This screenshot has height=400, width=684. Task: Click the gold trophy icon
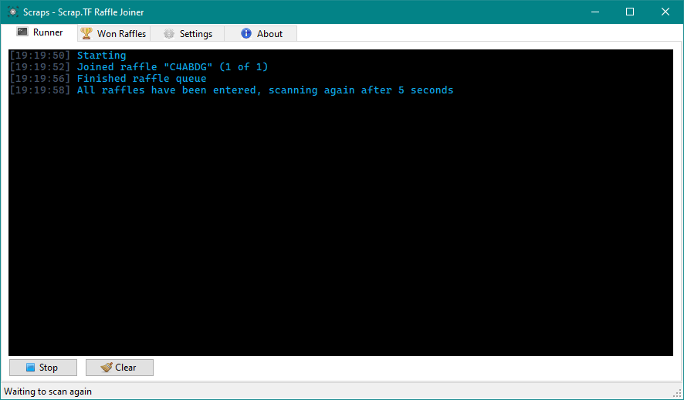[86, 33]
